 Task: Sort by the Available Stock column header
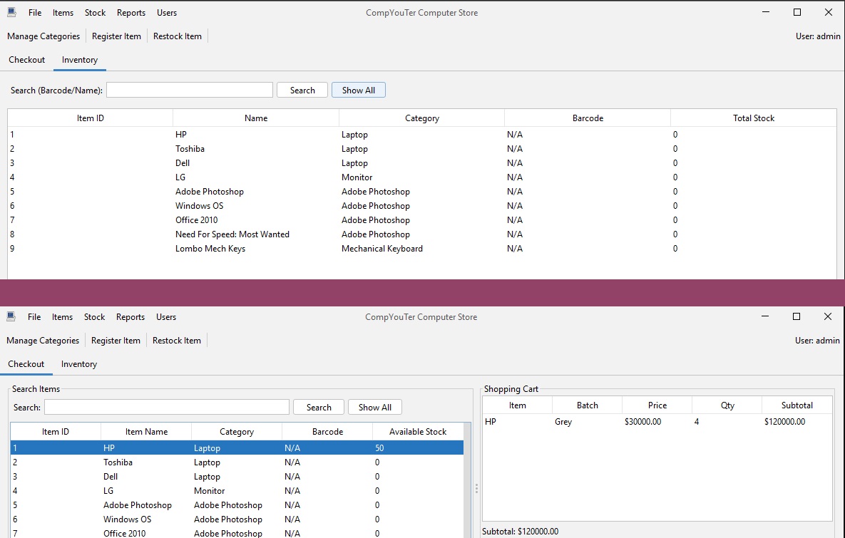click(417, 432)
